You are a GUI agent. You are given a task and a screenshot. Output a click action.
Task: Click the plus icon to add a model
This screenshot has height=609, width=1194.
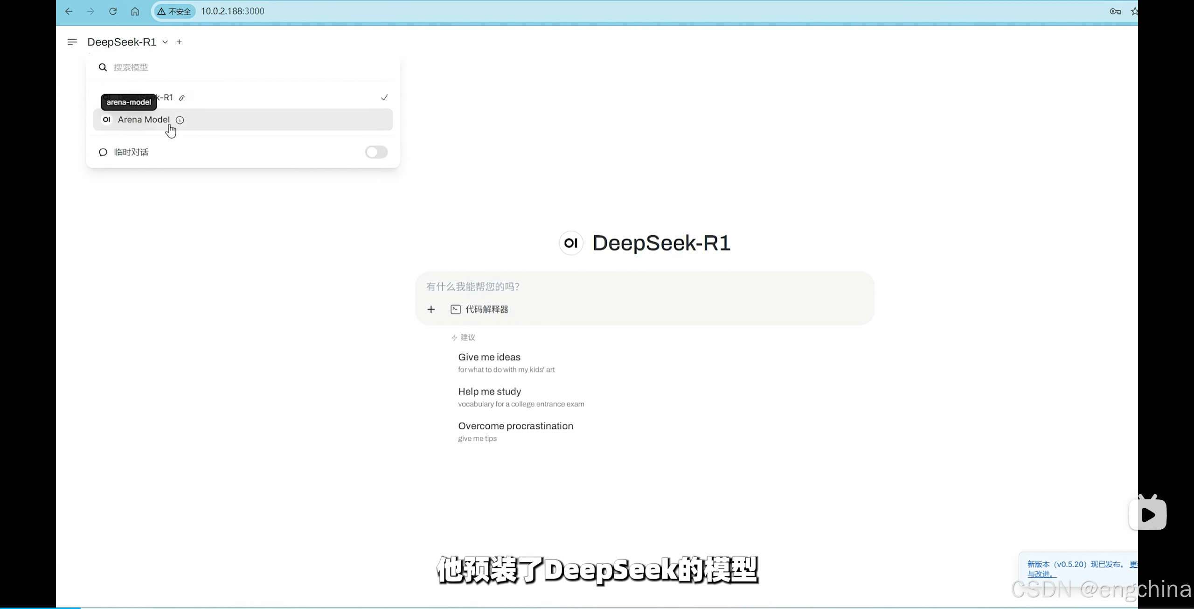[179, 42]
